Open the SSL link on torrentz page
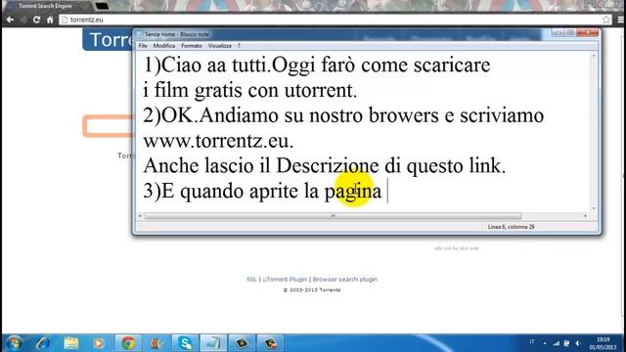 pos(251,280)
